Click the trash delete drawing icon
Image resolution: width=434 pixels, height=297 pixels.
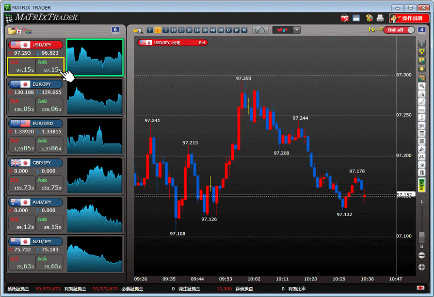(x=421, y=173)
